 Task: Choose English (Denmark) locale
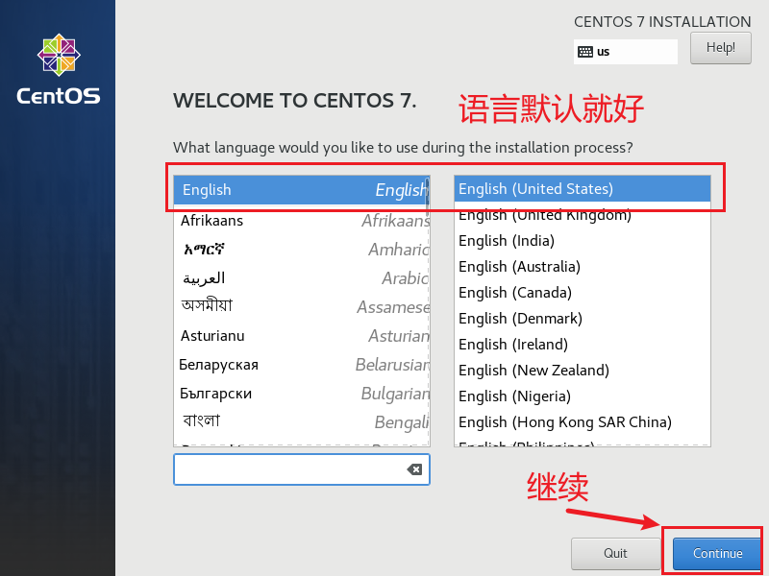tap(583, 319)
